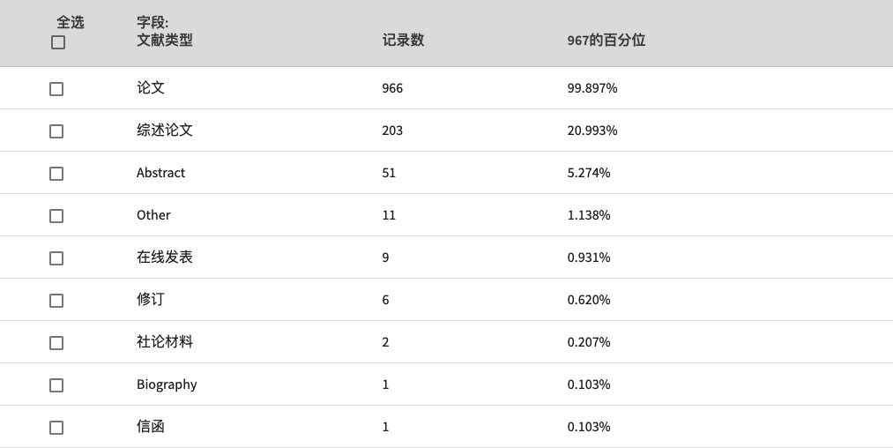893x448 pixels.
Task: Check the box for 论文
Action: 56,89
